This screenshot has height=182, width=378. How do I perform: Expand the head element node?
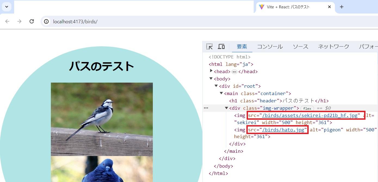[x=211, y=71]
